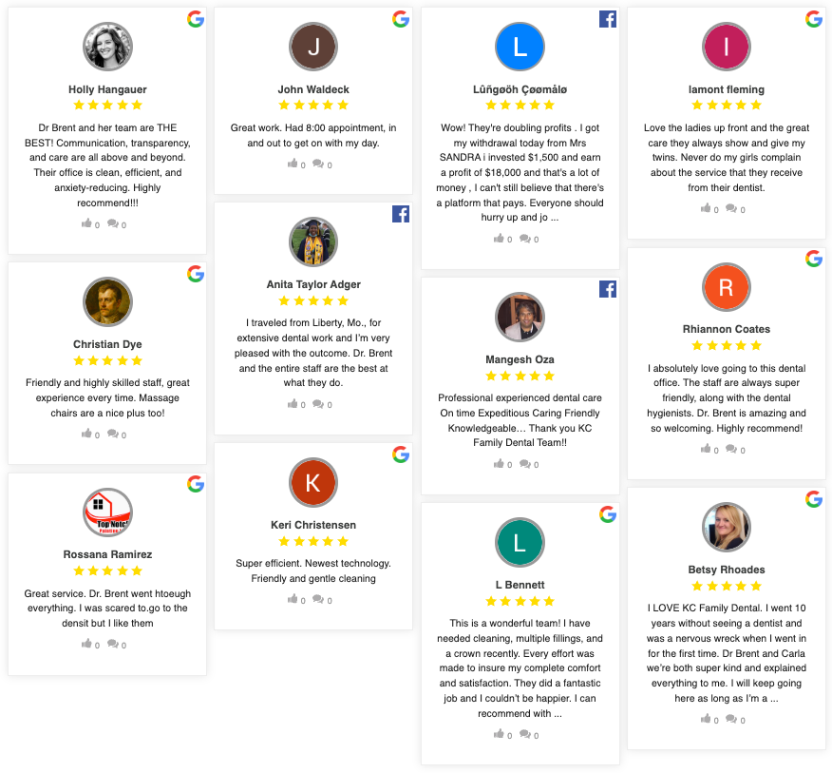The width and height of the screenshot is (832, 773).
Task: Click the Facebook icon on Anita Taylor Adger's review
Action: click(401, 214)
